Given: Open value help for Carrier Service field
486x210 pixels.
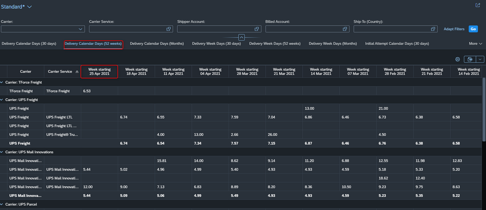Looking at the screenshot, I should [x=169, y=29].
